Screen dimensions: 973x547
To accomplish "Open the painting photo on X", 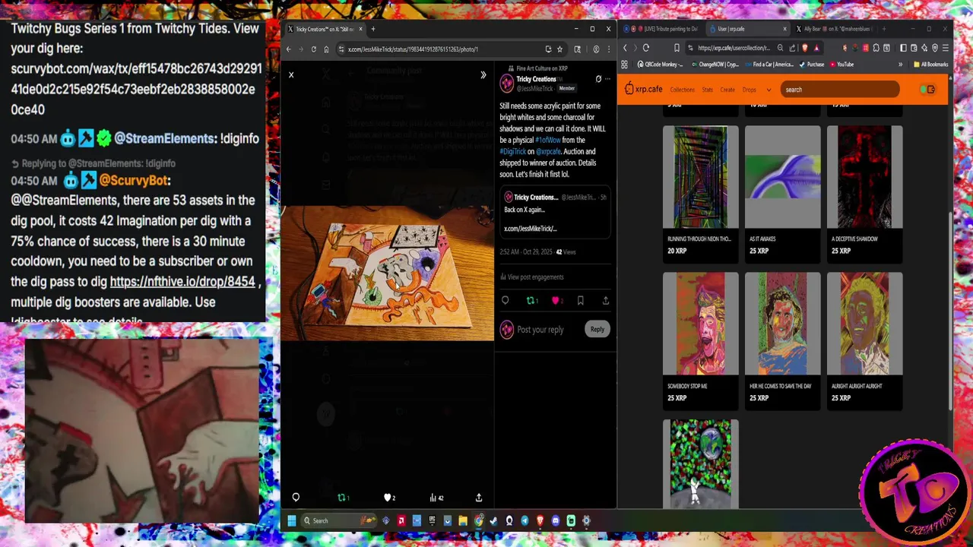I will click(387, 273).
